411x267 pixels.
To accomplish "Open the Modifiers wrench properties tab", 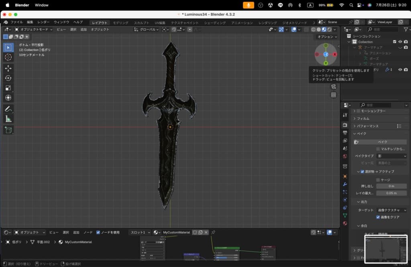I will pos(345,184).
